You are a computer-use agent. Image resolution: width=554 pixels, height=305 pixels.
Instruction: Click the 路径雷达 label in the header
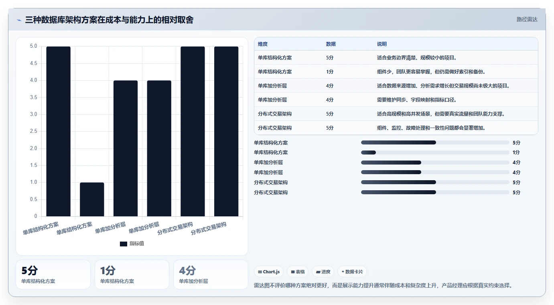[527, 20]
